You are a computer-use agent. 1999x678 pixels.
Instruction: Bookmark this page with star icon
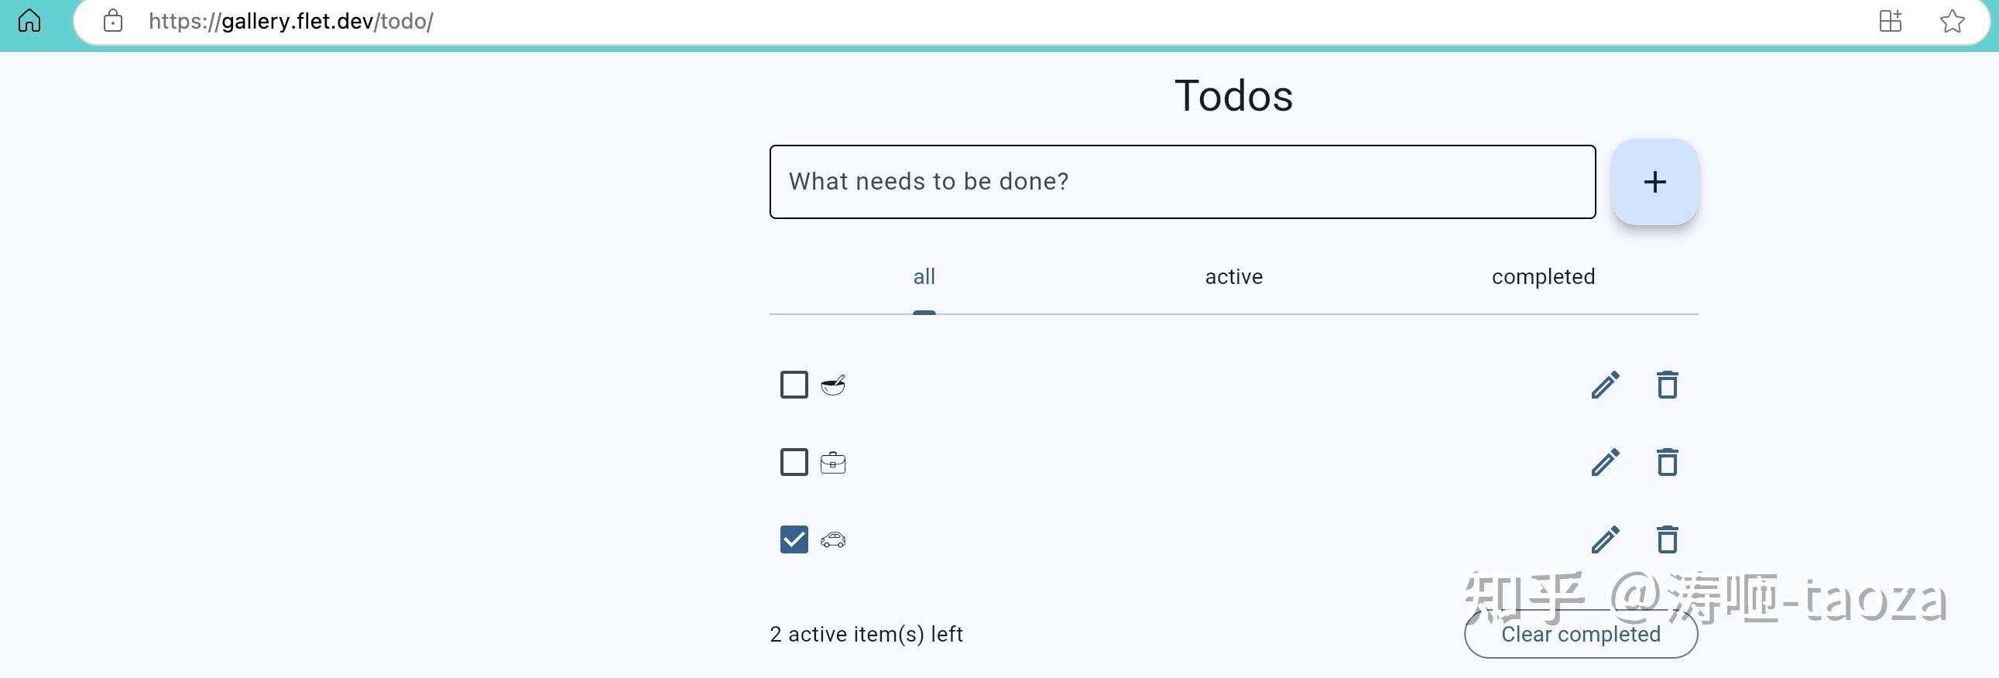1952,21
